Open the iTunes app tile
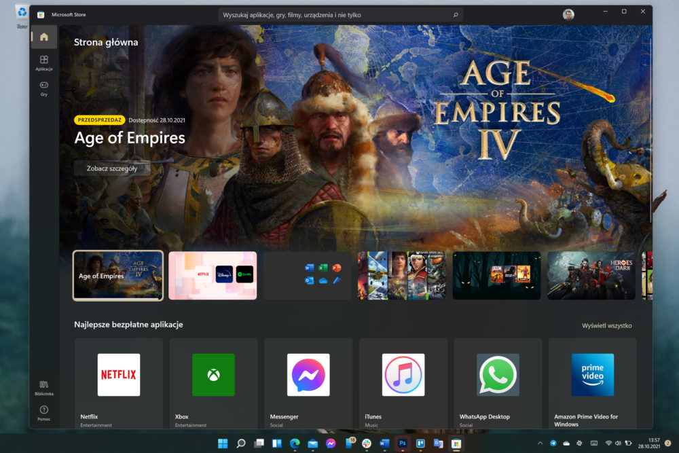679x453 pixels. [x=403, y=383]
